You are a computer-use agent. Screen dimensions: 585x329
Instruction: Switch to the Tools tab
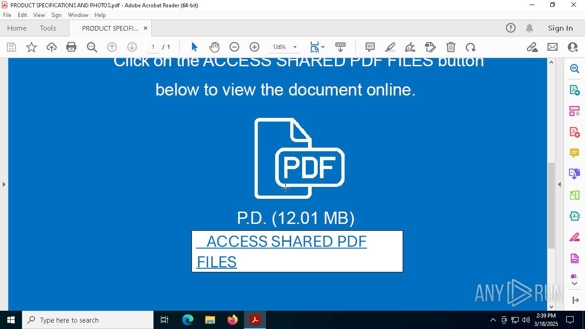[48, 28]
